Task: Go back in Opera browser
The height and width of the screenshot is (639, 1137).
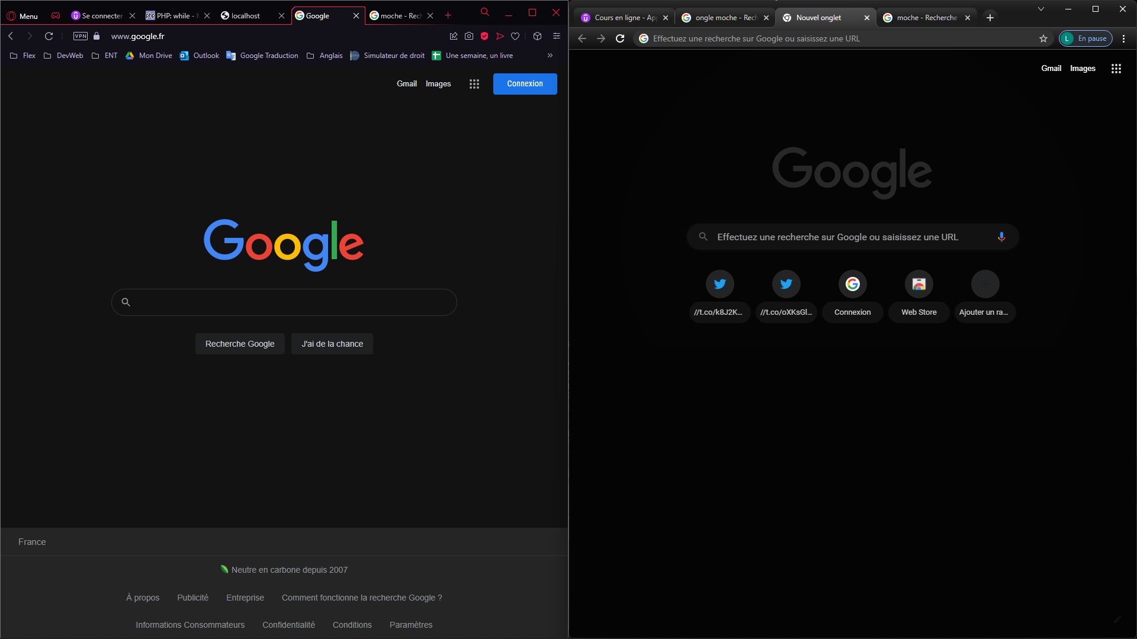Action: pyautogui.click(x=11, y=36)
